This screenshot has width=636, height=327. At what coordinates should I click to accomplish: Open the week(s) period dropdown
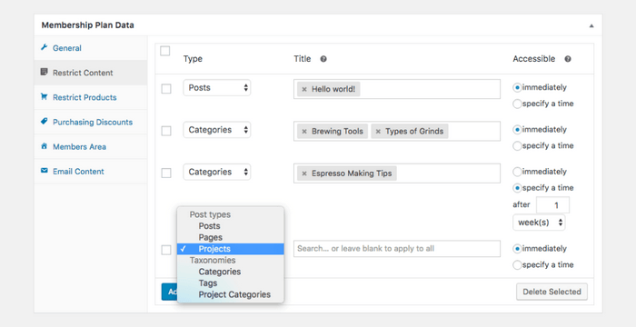(539, 223)
